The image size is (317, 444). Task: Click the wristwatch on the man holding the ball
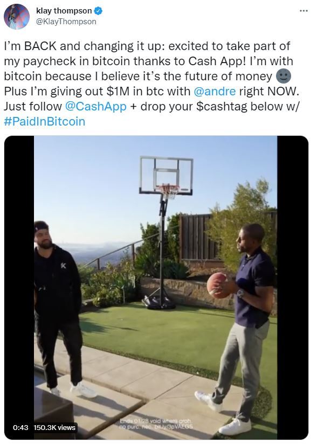pos(240,293)
